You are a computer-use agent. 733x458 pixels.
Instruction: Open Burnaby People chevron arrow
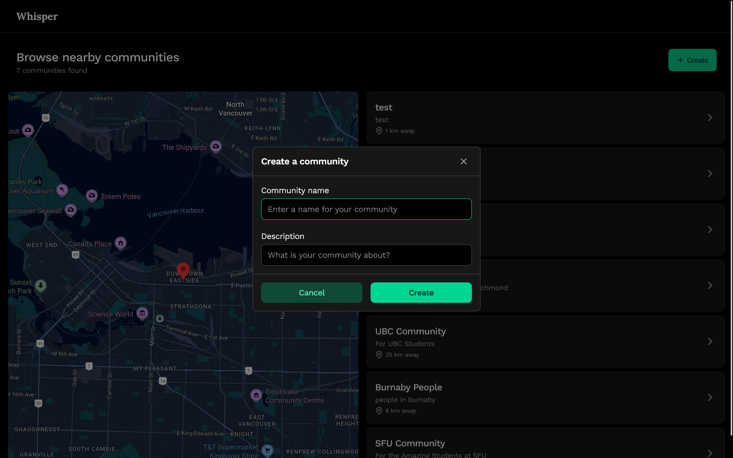710,397
